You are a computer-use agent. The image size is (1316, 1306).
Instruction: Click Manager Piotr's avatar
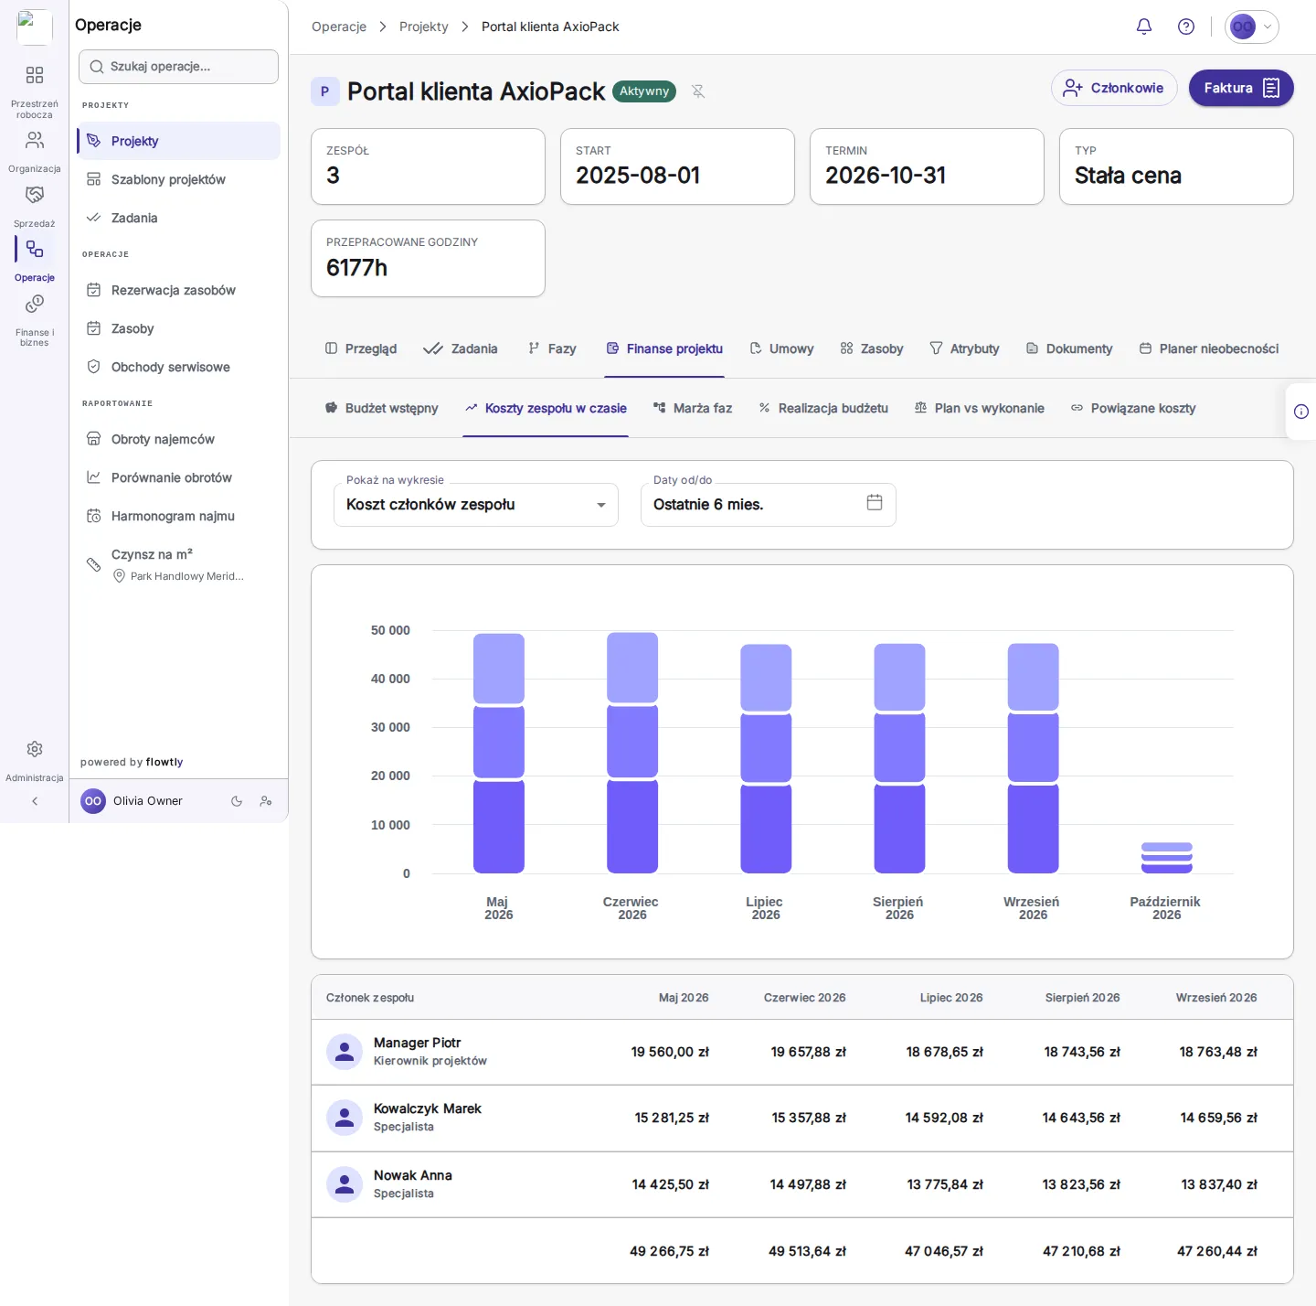pos(345,1053)
